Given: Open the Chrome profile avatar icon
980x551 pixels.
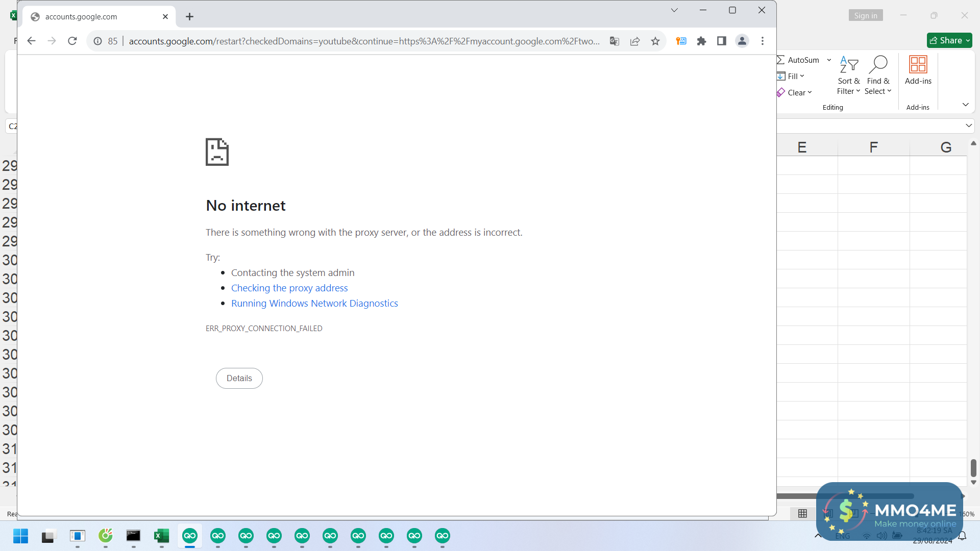Looking at the screenshot, I should coord(742,41).
